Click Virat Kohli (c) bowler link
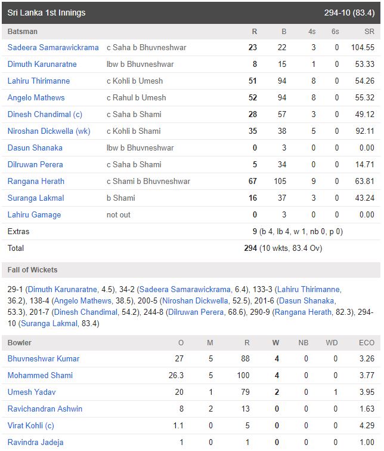Viewport: 384px width, 451px height. (x=31, y=425)
